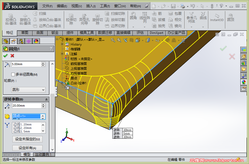This screenshot has height=164, width=249.
Task: Switch to the 钣金 tab
Action: coord(55,33)
